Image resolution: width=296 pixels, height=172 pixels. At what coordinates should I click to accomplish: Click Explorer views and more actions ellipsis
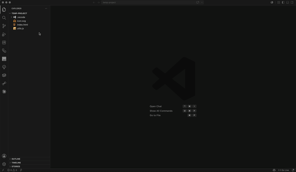point(46,8)
